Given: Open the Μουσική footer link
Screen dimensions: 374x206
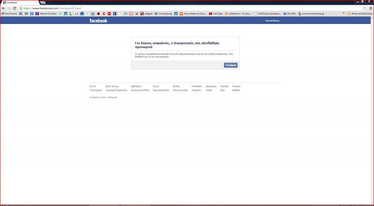Looking at the screenshot, I should click(x=236, y=86).
